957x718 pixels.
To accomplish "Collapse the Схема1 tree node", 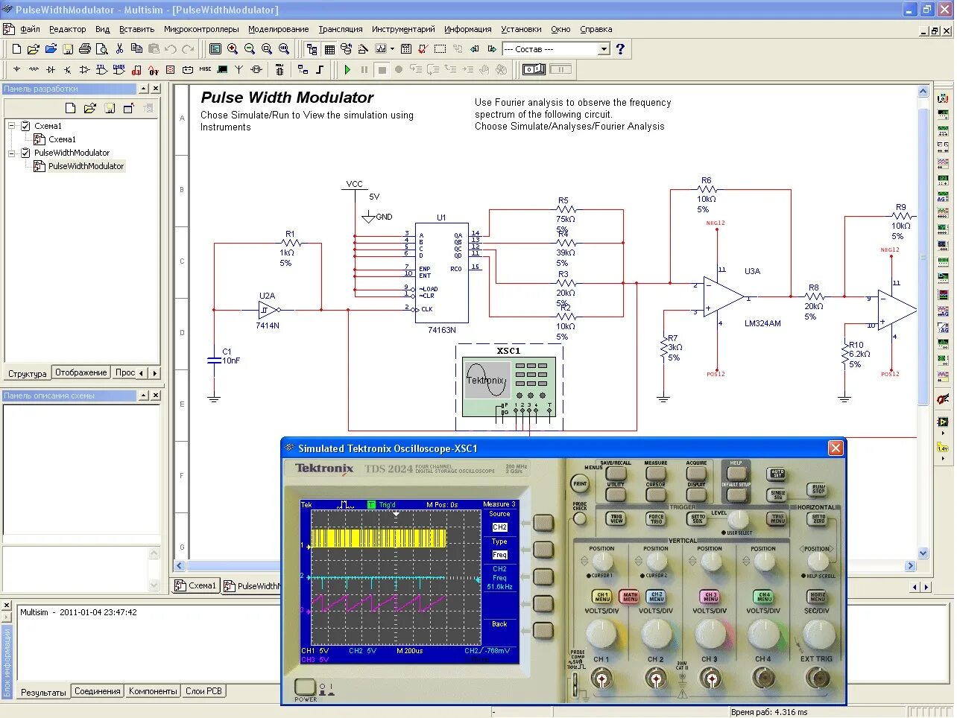I will coord(12,126).
